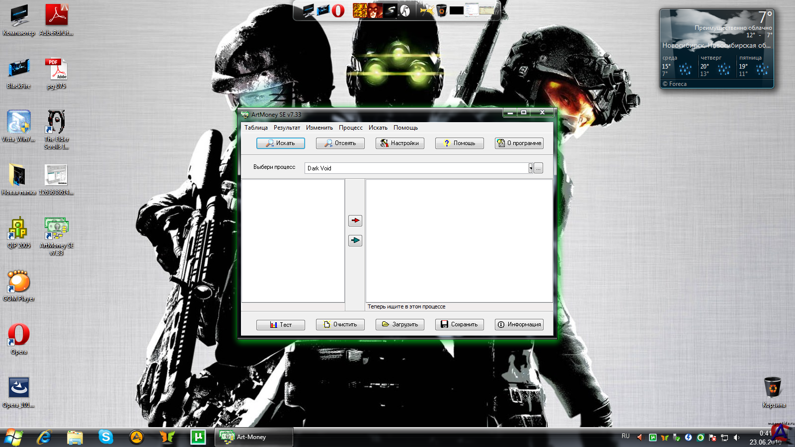Open The Elder Scrolls desktop shortcut
The height and width of the screenshot is (447, 795).
56,123
